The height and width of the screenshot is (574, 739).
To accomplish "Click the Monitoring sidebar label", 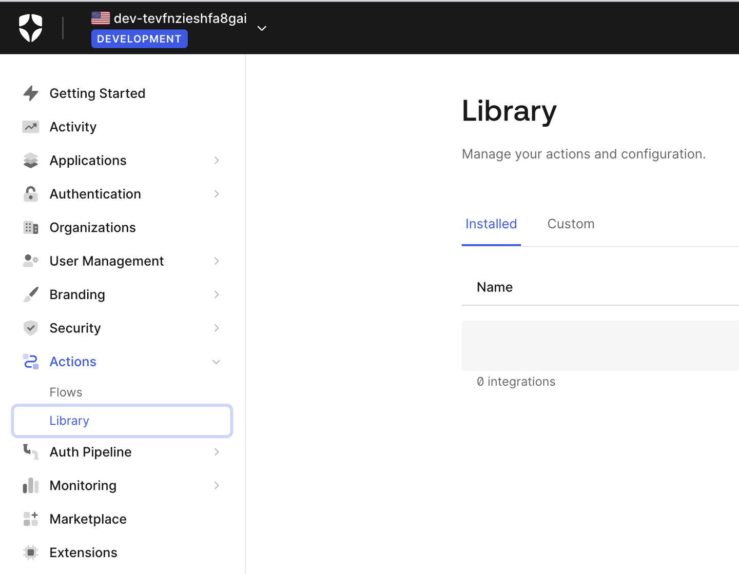I will (x=83, y=485).
